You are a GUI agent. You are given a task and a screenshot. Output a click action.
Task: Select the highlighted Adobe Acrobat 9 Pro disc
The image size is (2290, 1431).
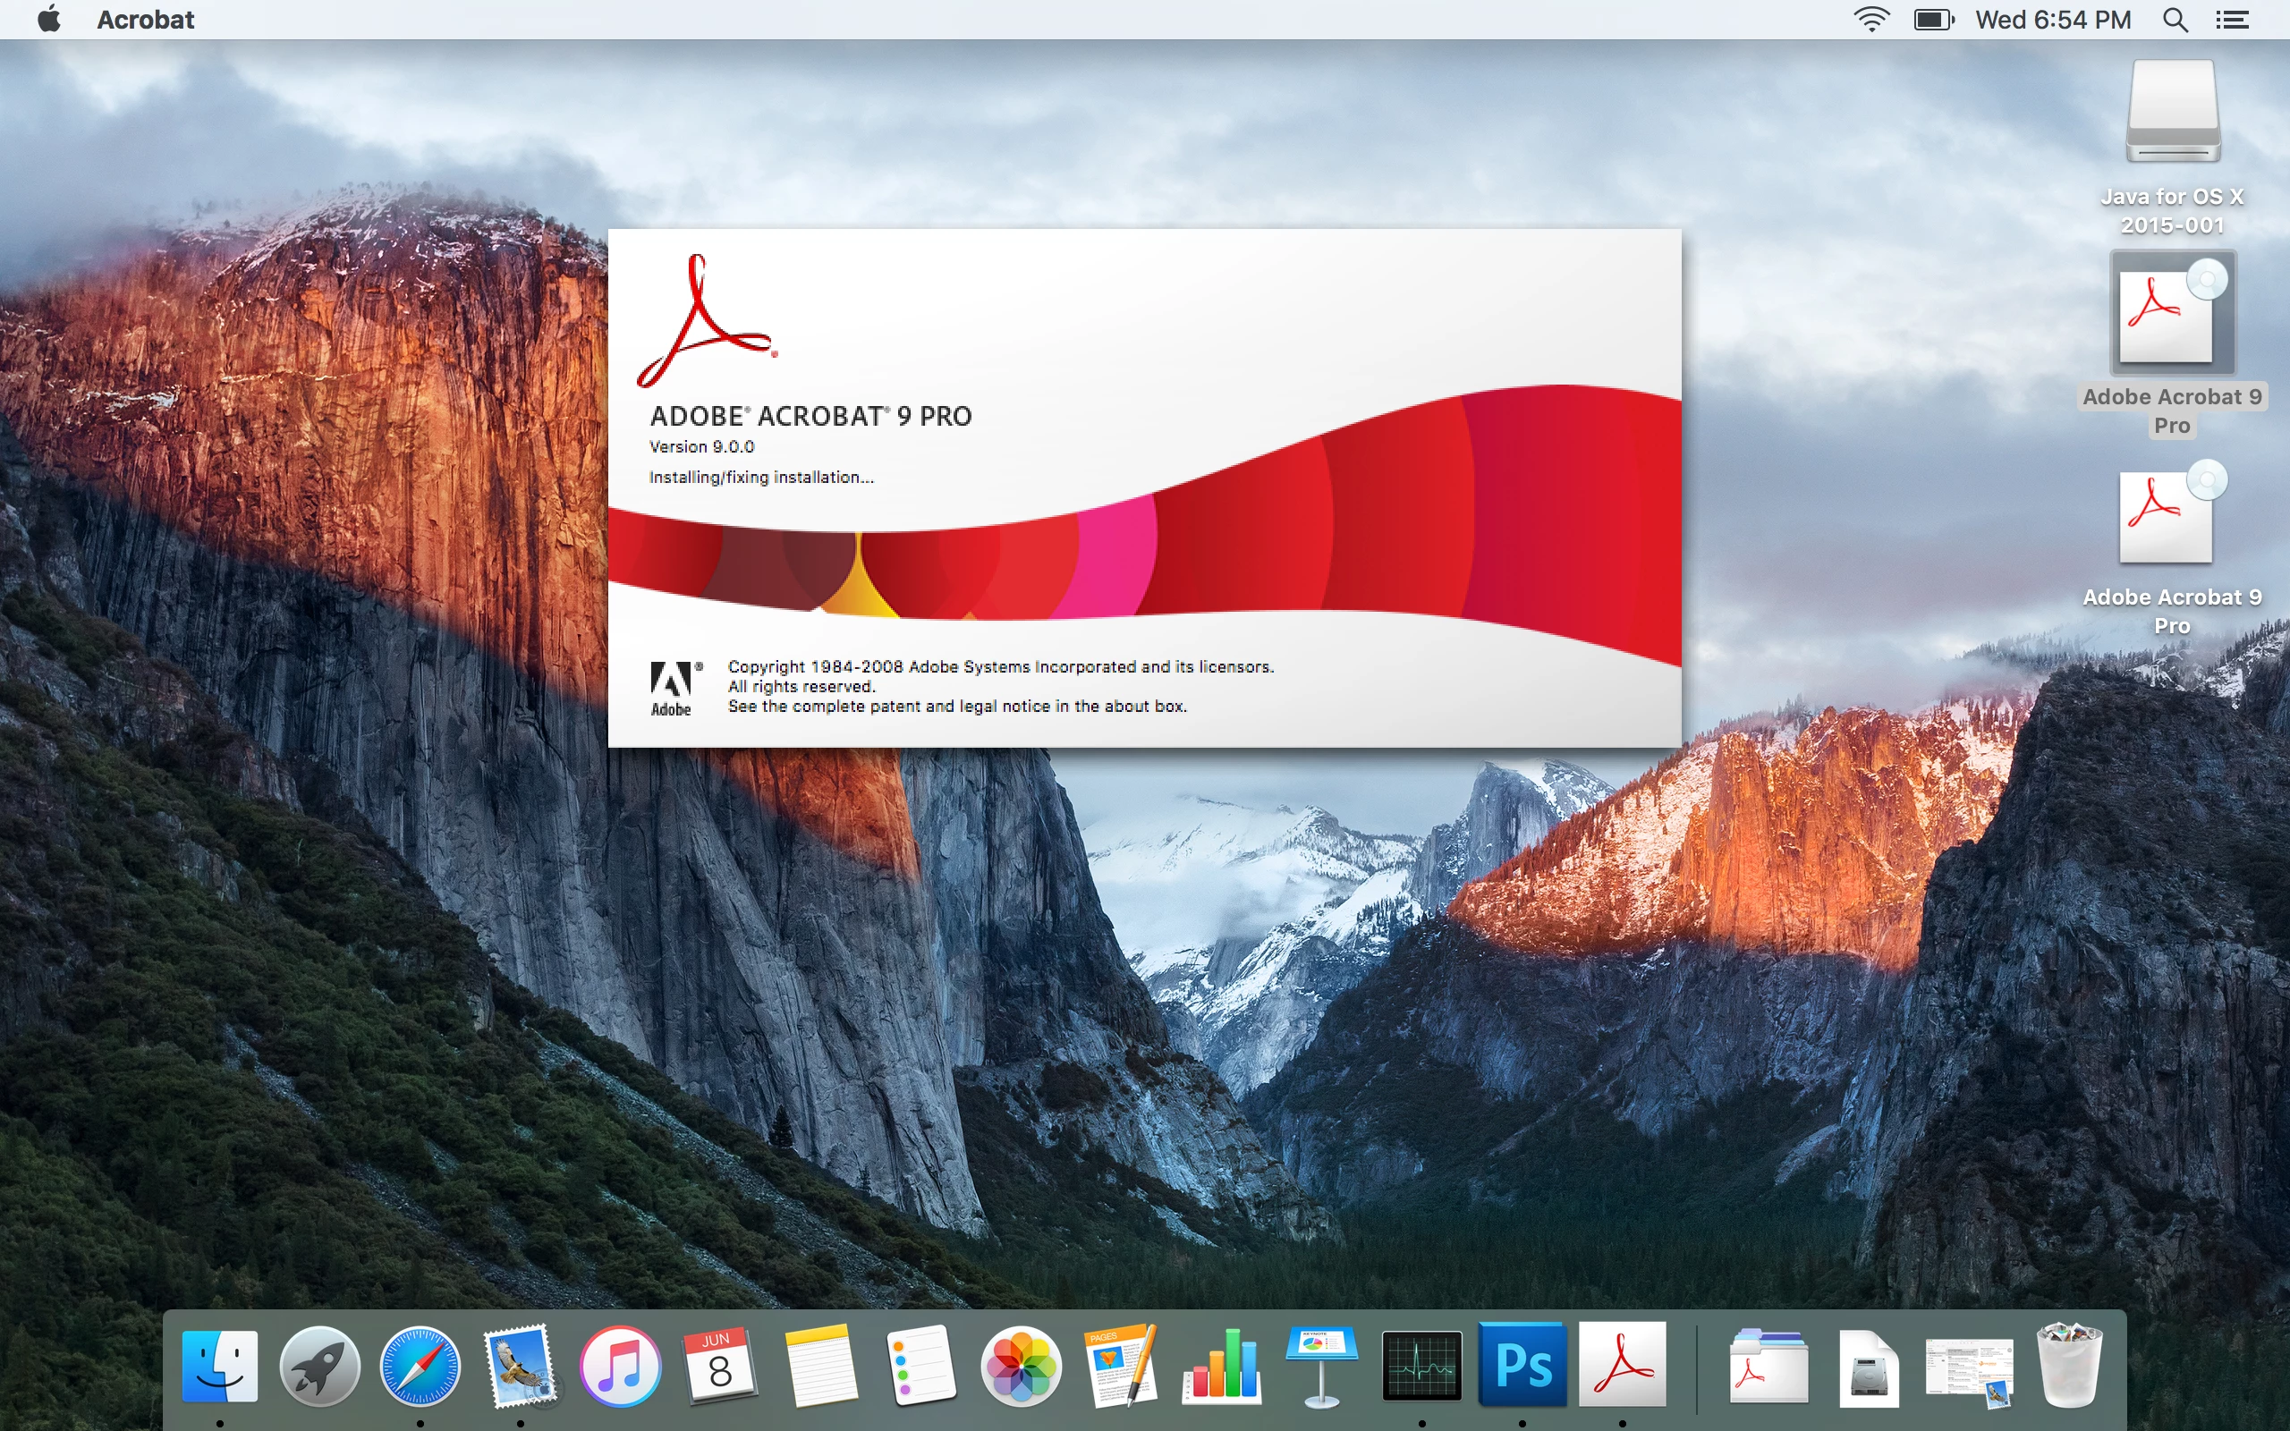(x=2172, y=314)
